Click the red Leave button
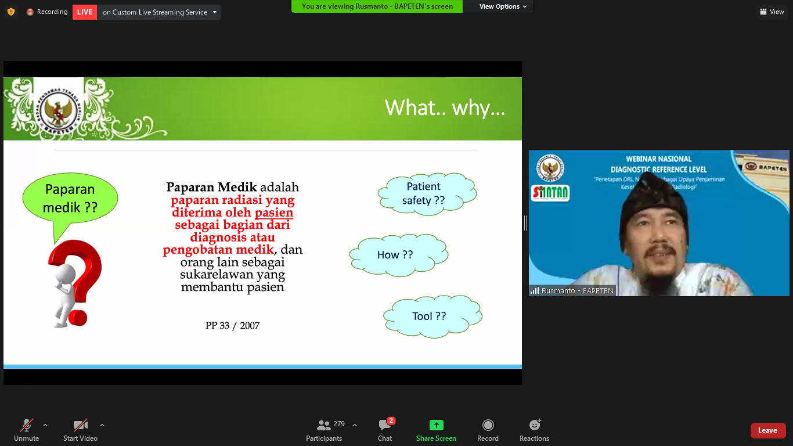The height and width of the screenshot is (446, 793). (x=767, y=430)
